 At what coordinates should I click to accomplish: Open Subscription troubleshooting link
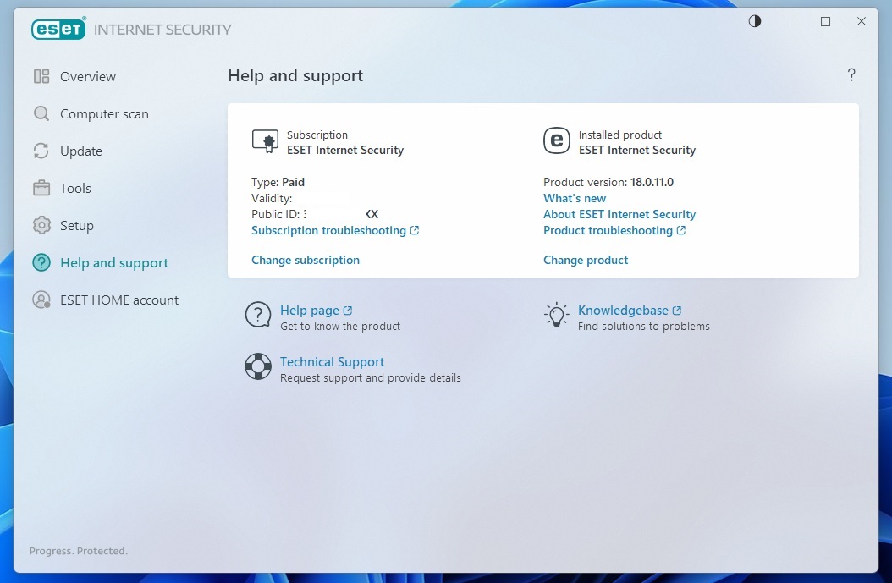coord(329,230)
